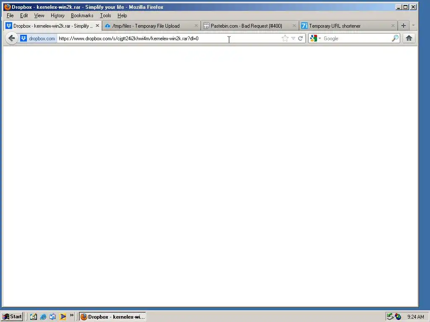
Task: Expand the quick launch overflow chevron
Action: tap(71, 315)
